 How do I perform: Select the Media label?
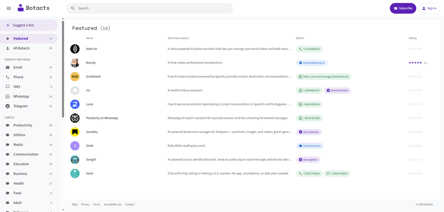point(29,144)
